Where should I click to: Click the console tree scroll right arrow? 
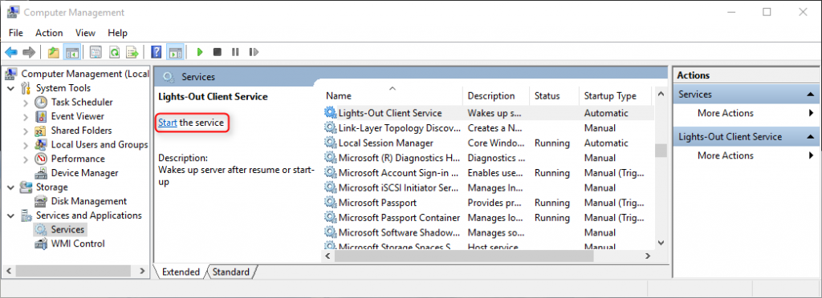pyautogui.click(x=141, y=271)
